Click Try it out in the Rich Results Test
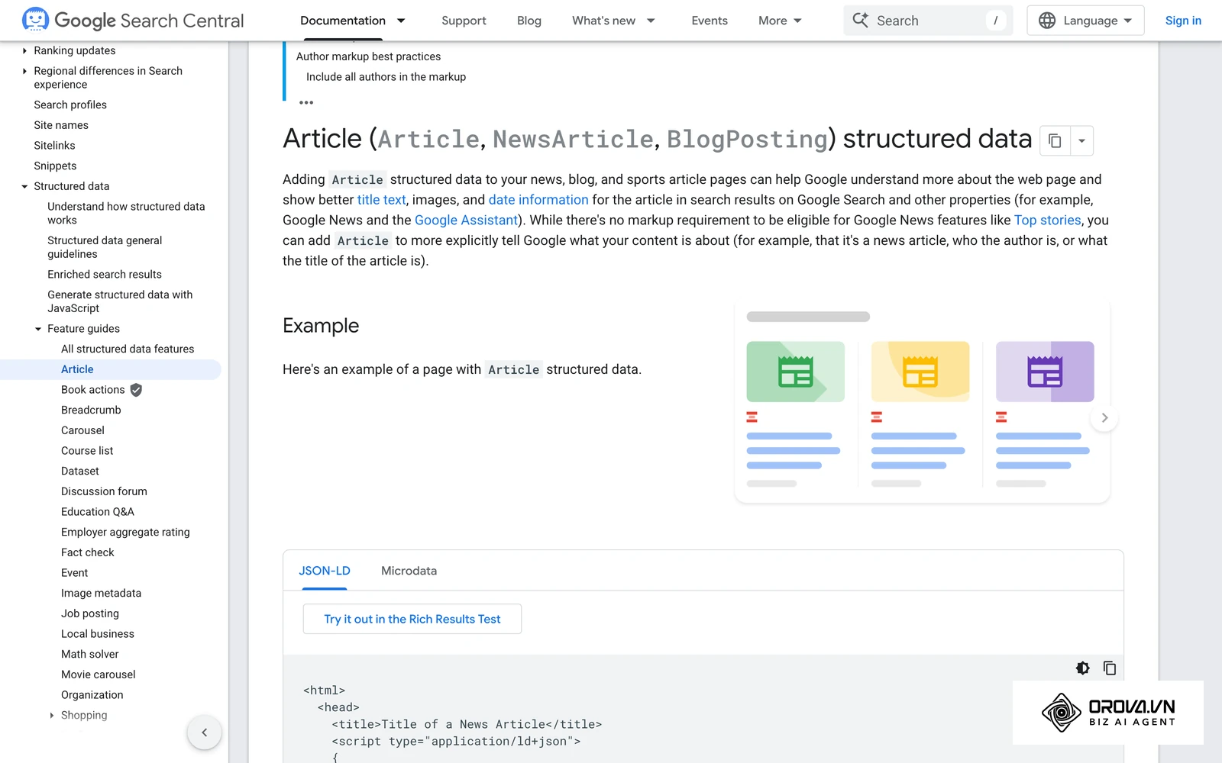This screenshot has height=763, width=1222. (412, 619)
